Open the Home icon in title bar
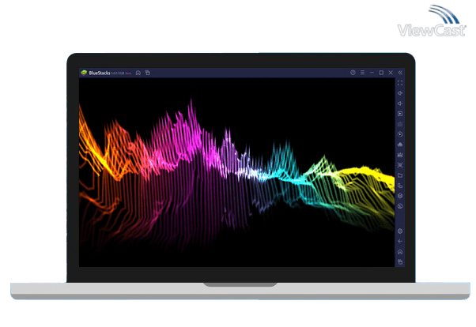476x327 pixels. (x=138, y=73)
